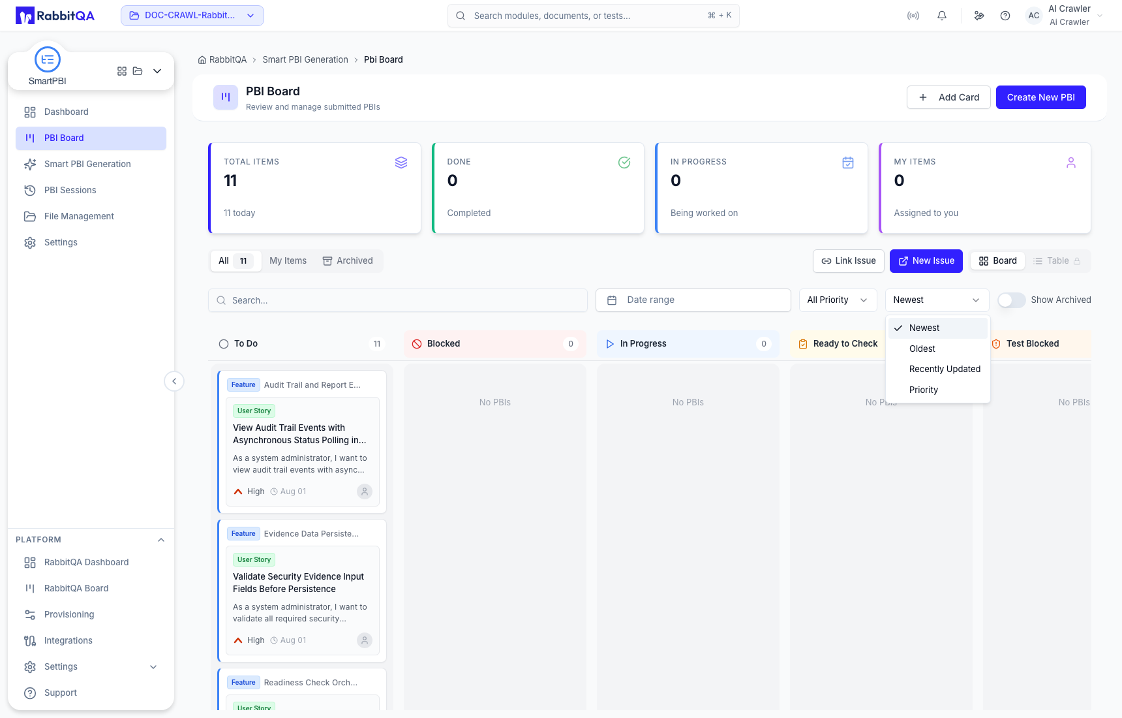Click the Done checkmark icon

pyautogui.click(x=624, y=163)
